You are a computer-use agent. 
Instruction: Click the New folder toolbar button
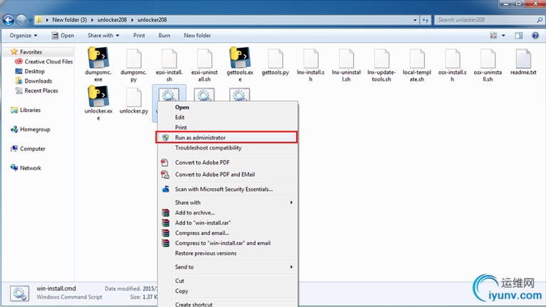(x=197, y=36)
